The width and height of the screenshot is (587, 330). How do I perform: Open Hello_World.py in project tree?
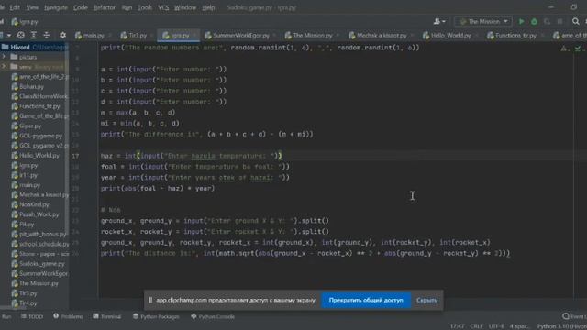pyautogui.click(x=39, y=155)
